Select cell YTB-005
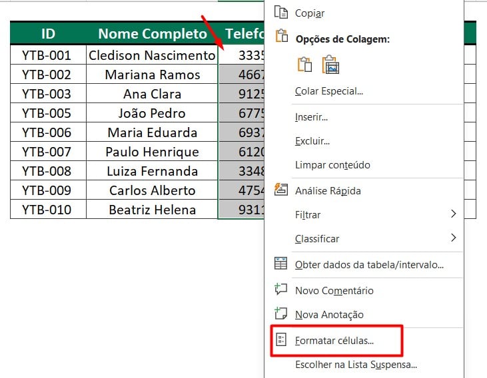This screenshot has height=378, width=487. [x=48, y=112]
